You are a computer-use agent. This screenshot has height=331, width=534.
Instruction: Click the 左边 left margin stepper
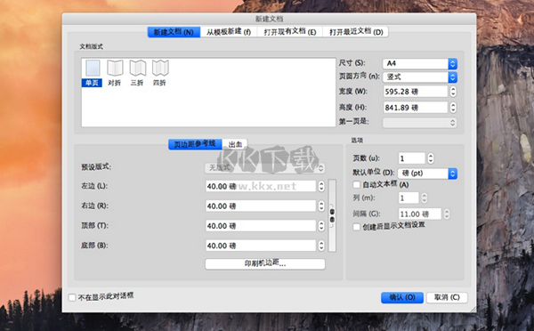coord(321,186)
